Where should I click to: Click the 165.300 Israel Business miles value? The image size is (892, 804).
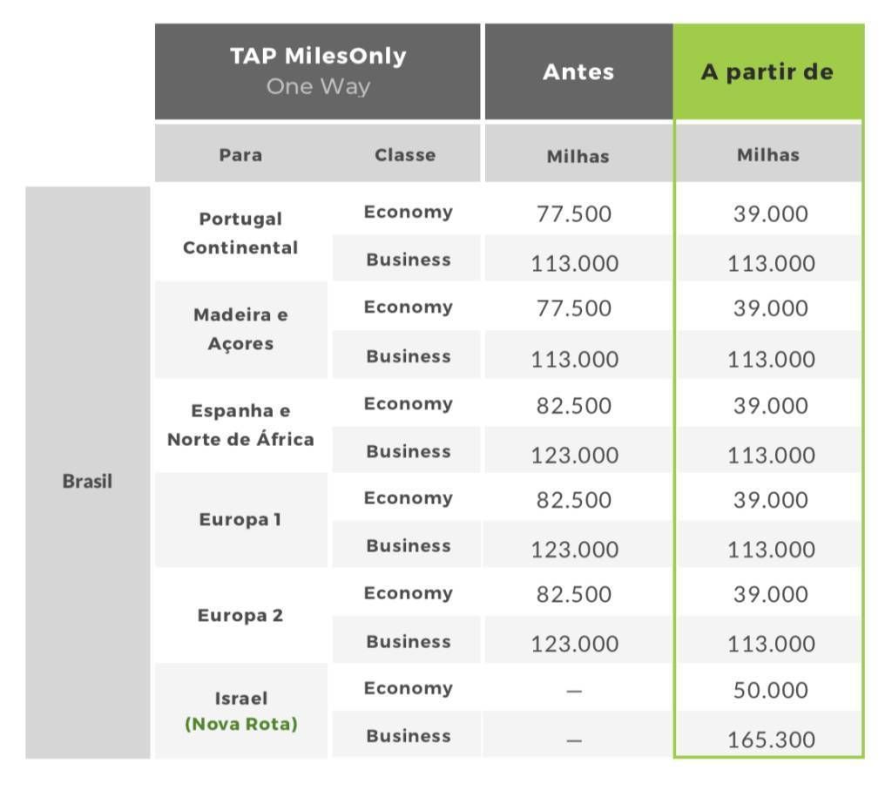coord(771,740)
